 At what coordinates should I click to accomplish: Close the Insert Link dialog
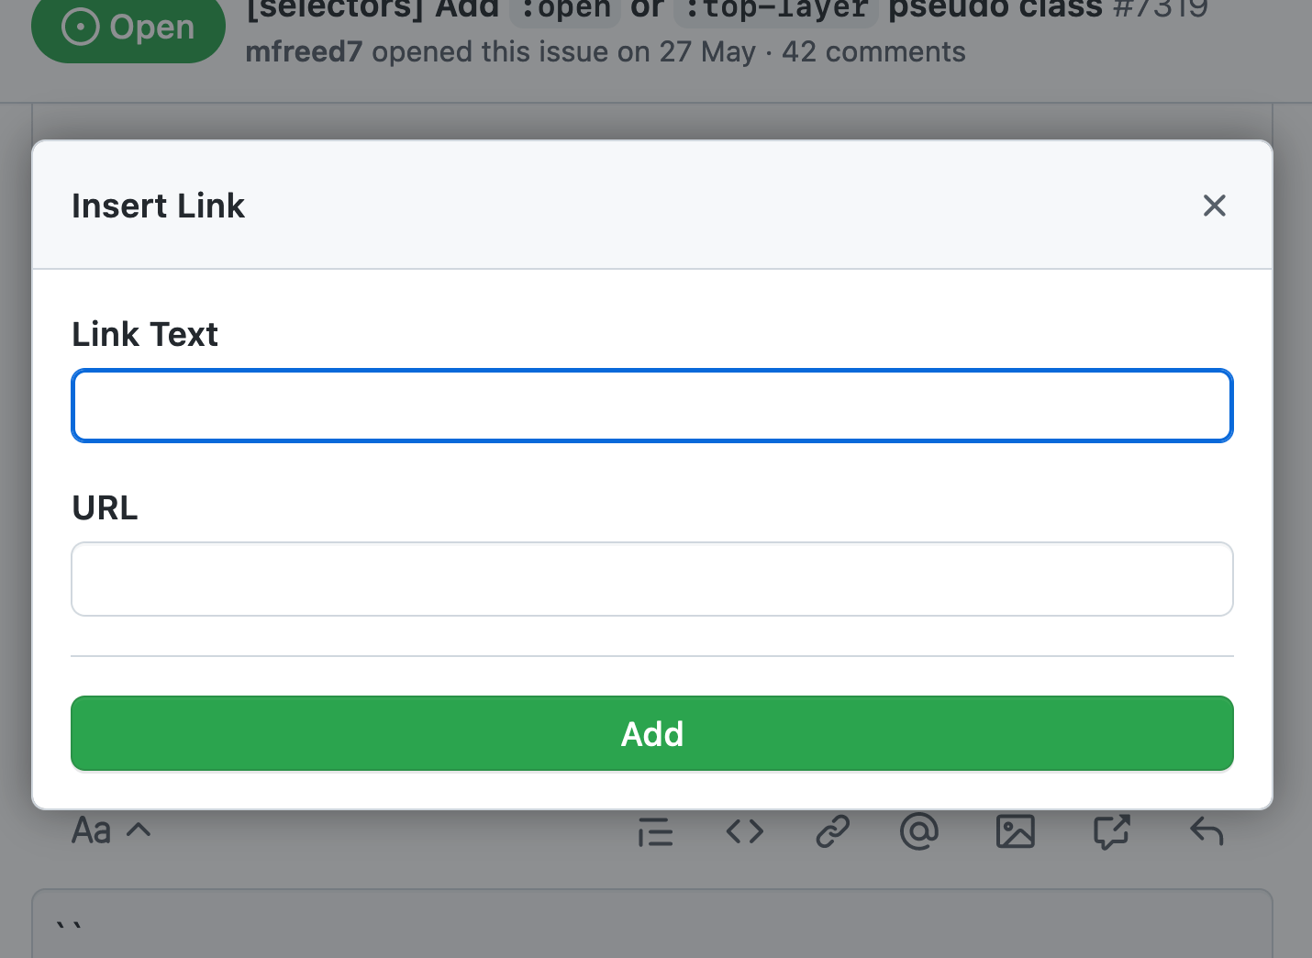1214,206
